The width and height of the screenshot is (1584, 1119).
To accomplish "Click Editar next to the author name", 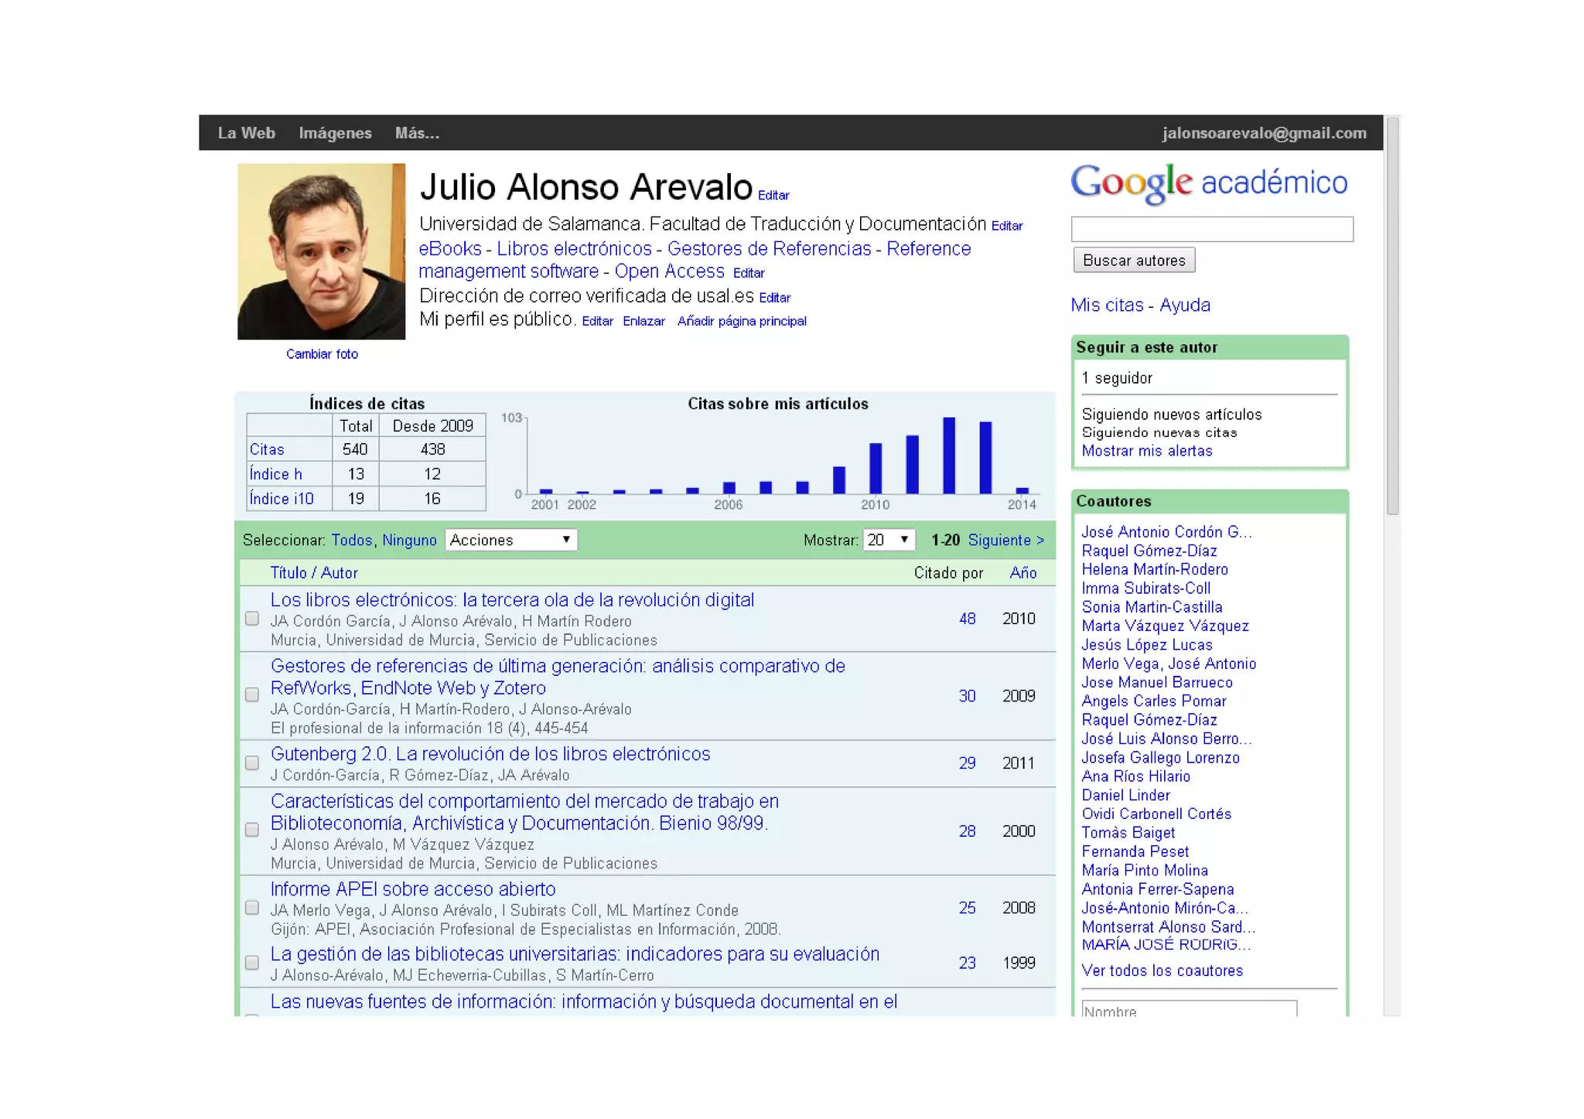I will 773,196.
